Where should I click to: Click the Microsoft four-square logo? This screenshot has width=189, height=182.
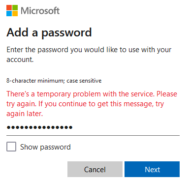pos(12,11)
